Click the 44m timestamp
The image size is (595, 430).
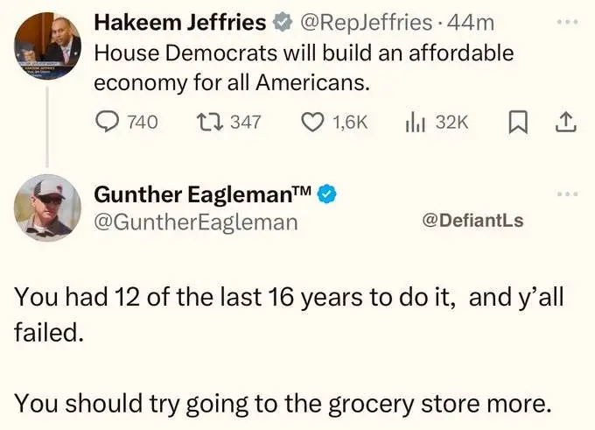[x=472, y=22]
